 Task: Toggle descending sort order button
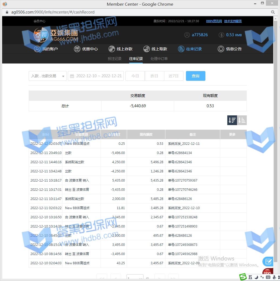232,120
